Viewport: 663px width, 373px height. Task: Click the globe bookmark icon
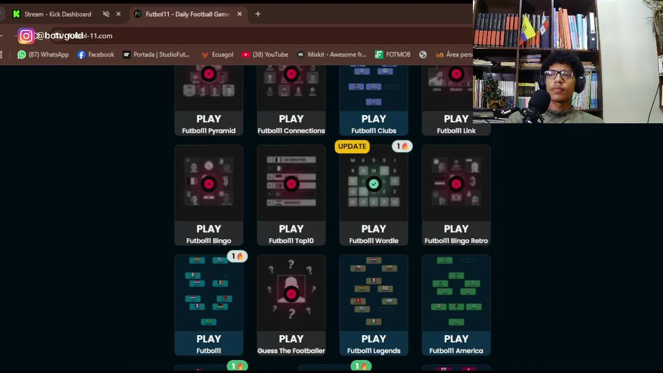(x=423, y=54)
